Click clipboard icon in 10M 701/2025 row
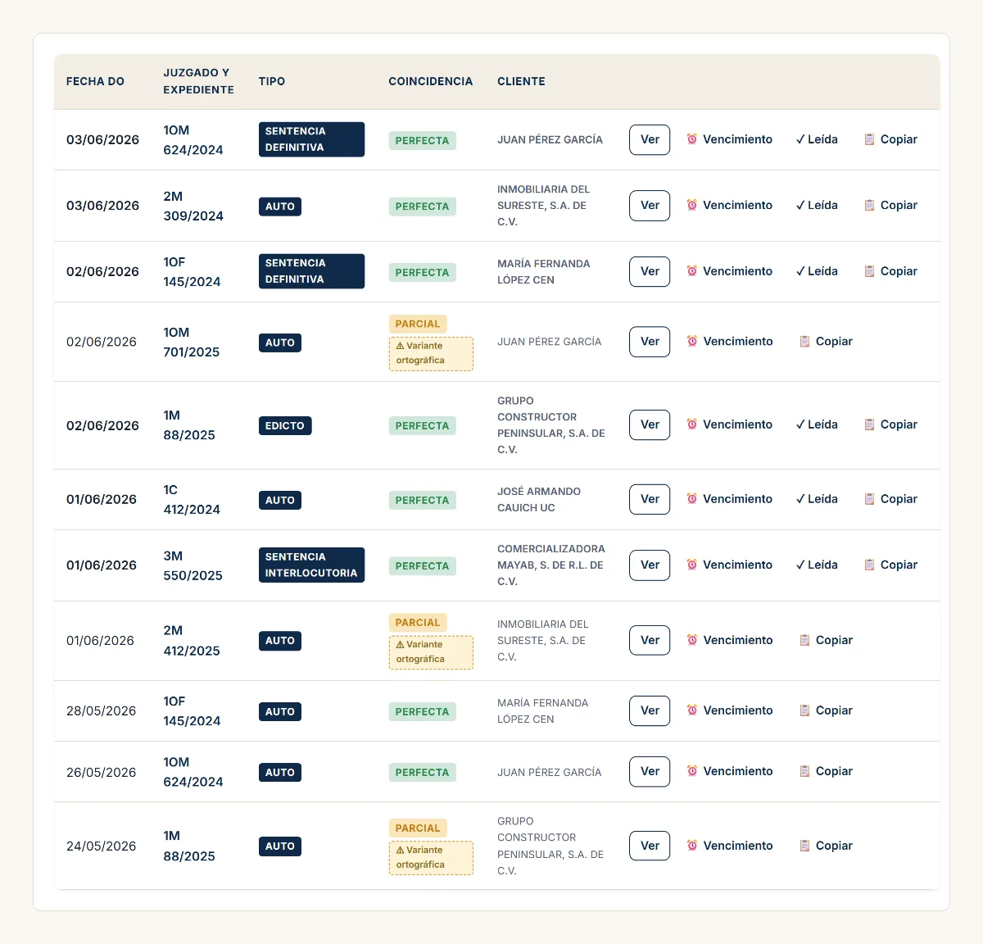 805,342
